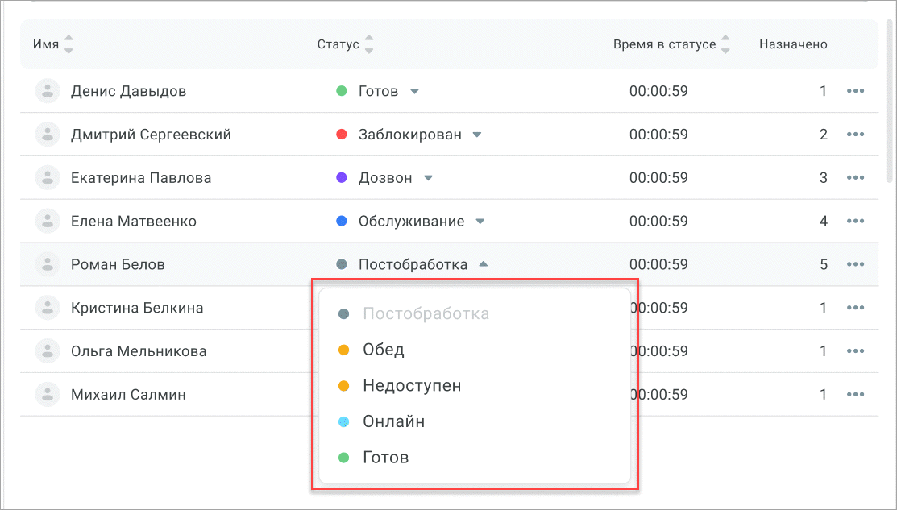The image size is (897, 510).
Task: Open more options for Ольга Мельникова
Action: pyautogui.click(x=855, y=351)
